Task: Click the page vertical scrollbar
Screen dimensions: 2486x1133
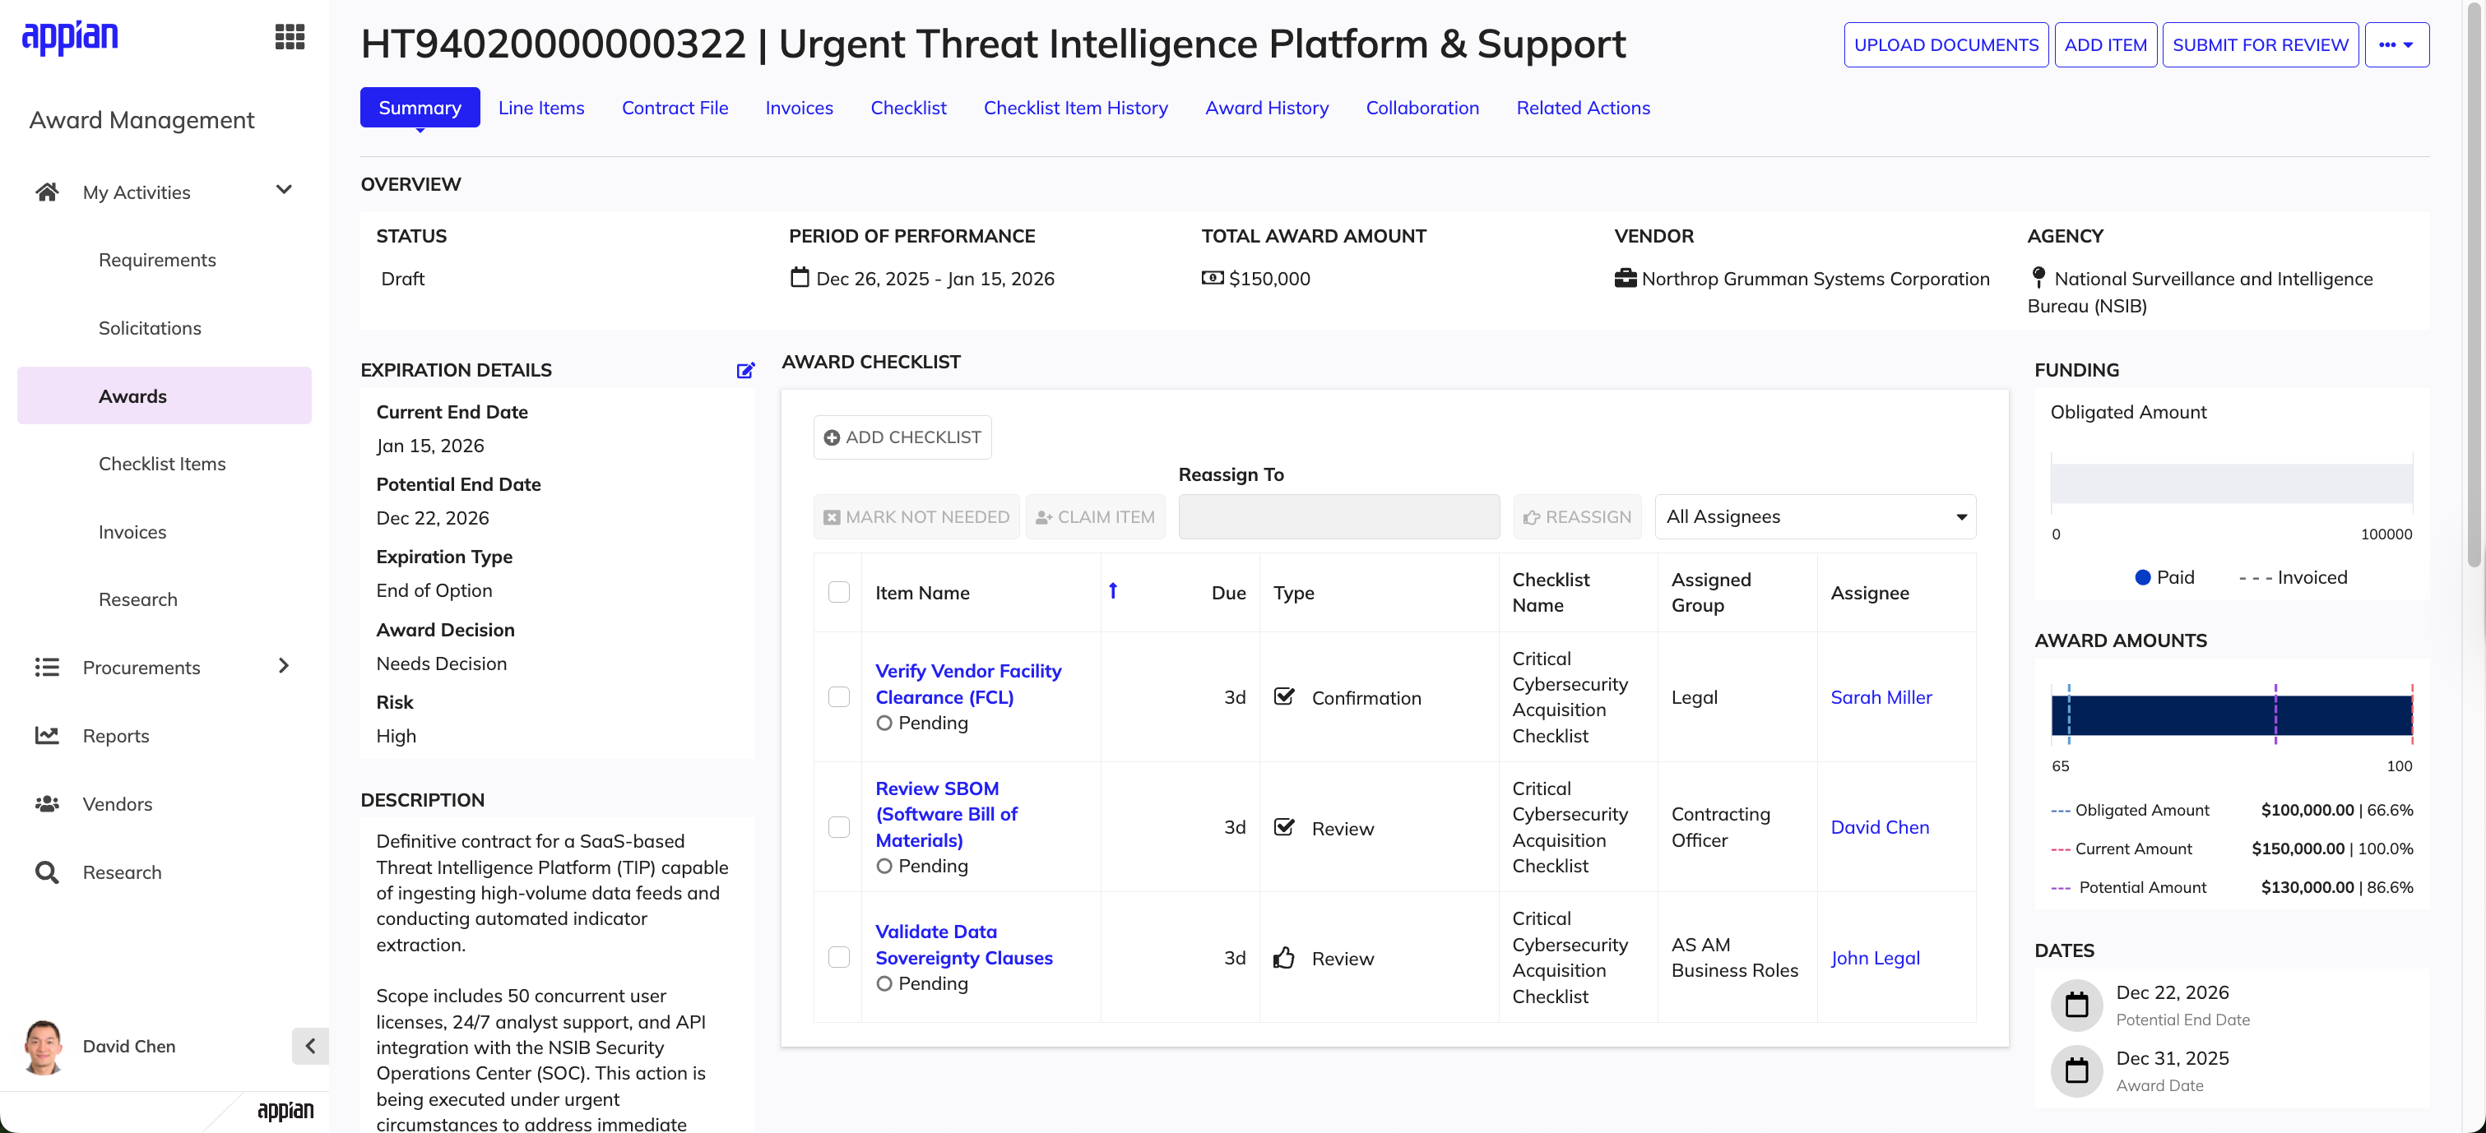Action: 2473,284
